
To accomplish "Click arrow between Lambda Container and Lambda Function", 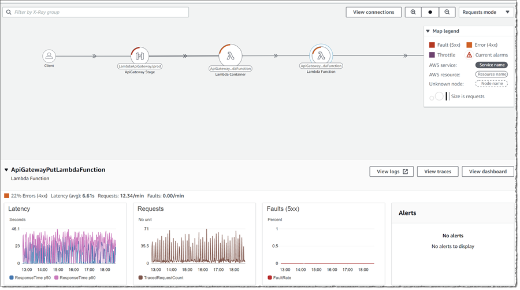I will click(x=276, y=56).
